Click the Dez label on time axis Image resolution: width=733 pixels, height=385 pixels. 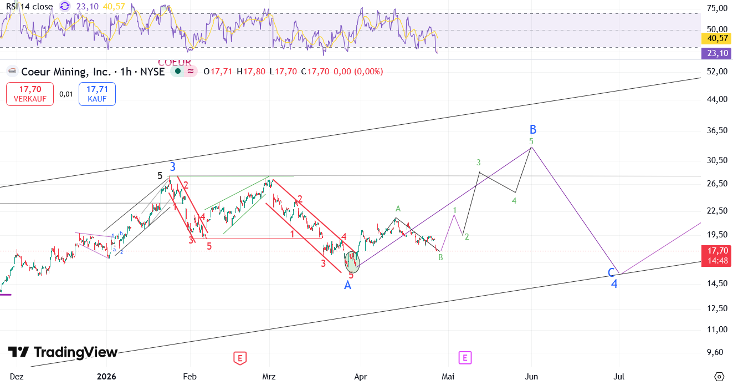tap(17, 376)
